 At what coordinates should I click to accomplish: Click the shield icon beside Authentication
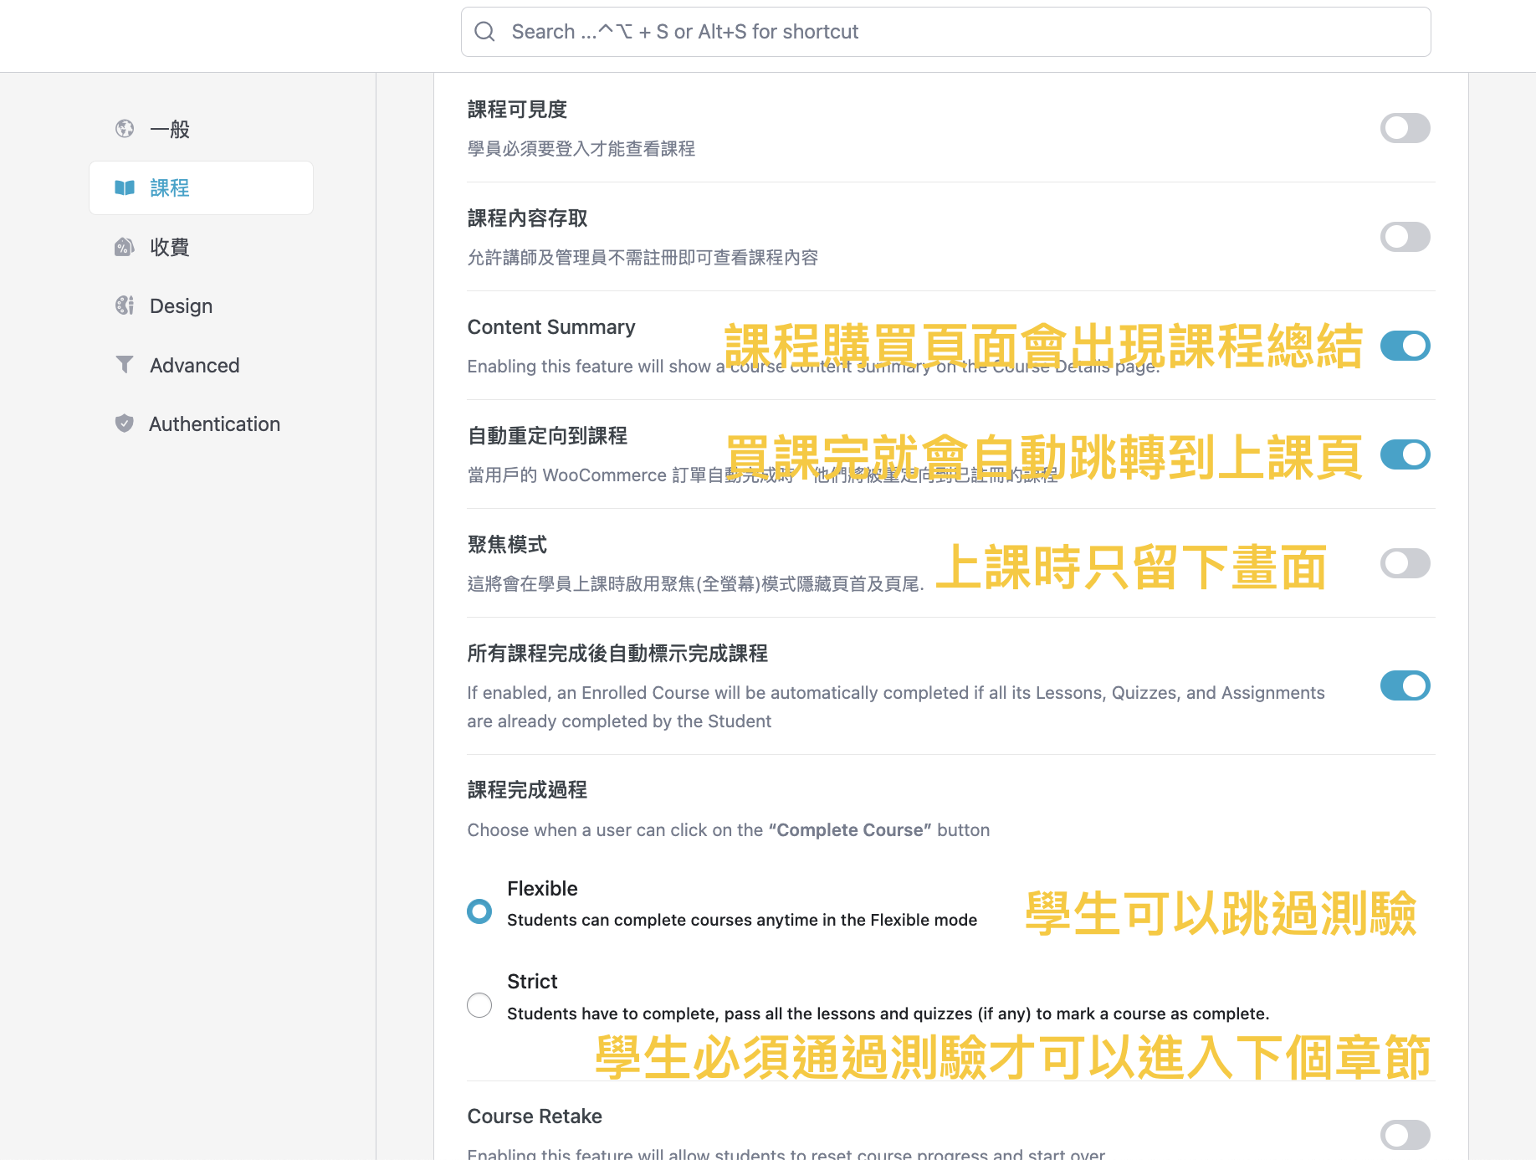[x=125, y=423]
